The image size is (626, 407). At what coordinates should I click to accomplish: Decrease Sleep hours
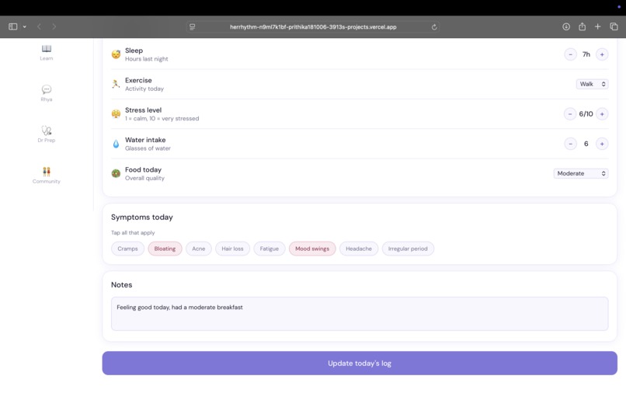570,54
